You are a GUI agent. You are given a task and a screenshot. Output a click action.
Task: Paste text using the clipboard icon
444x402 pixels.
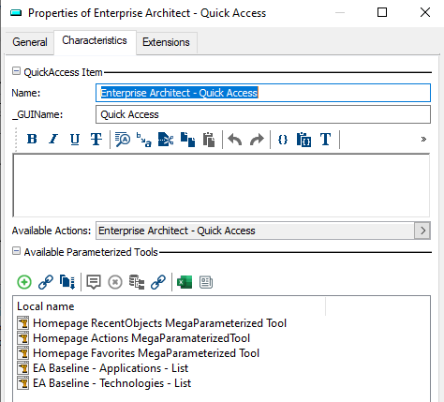[209, 140]
